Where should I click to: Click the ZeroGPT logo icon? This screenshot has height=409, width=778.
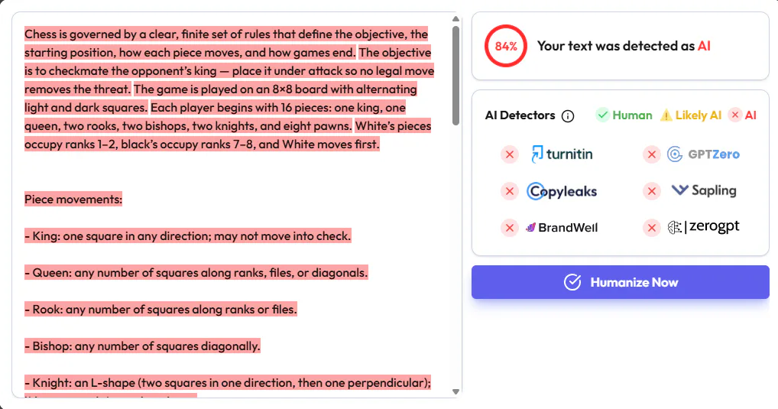675,227
